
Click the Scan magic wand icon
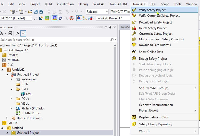click(x=66, y=18)
